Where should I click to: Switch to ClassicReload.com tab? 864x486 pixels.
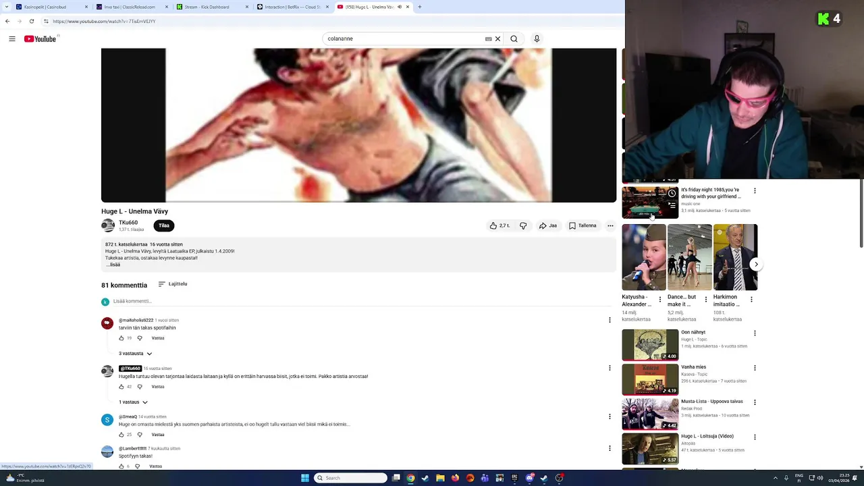[132, 7]
